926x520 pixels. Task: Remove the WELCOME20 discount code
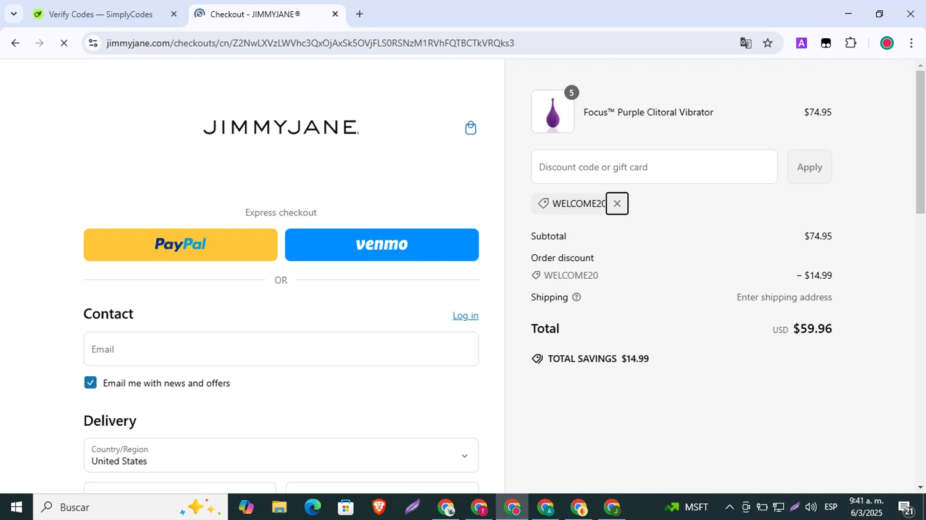[x=617, y=204]
